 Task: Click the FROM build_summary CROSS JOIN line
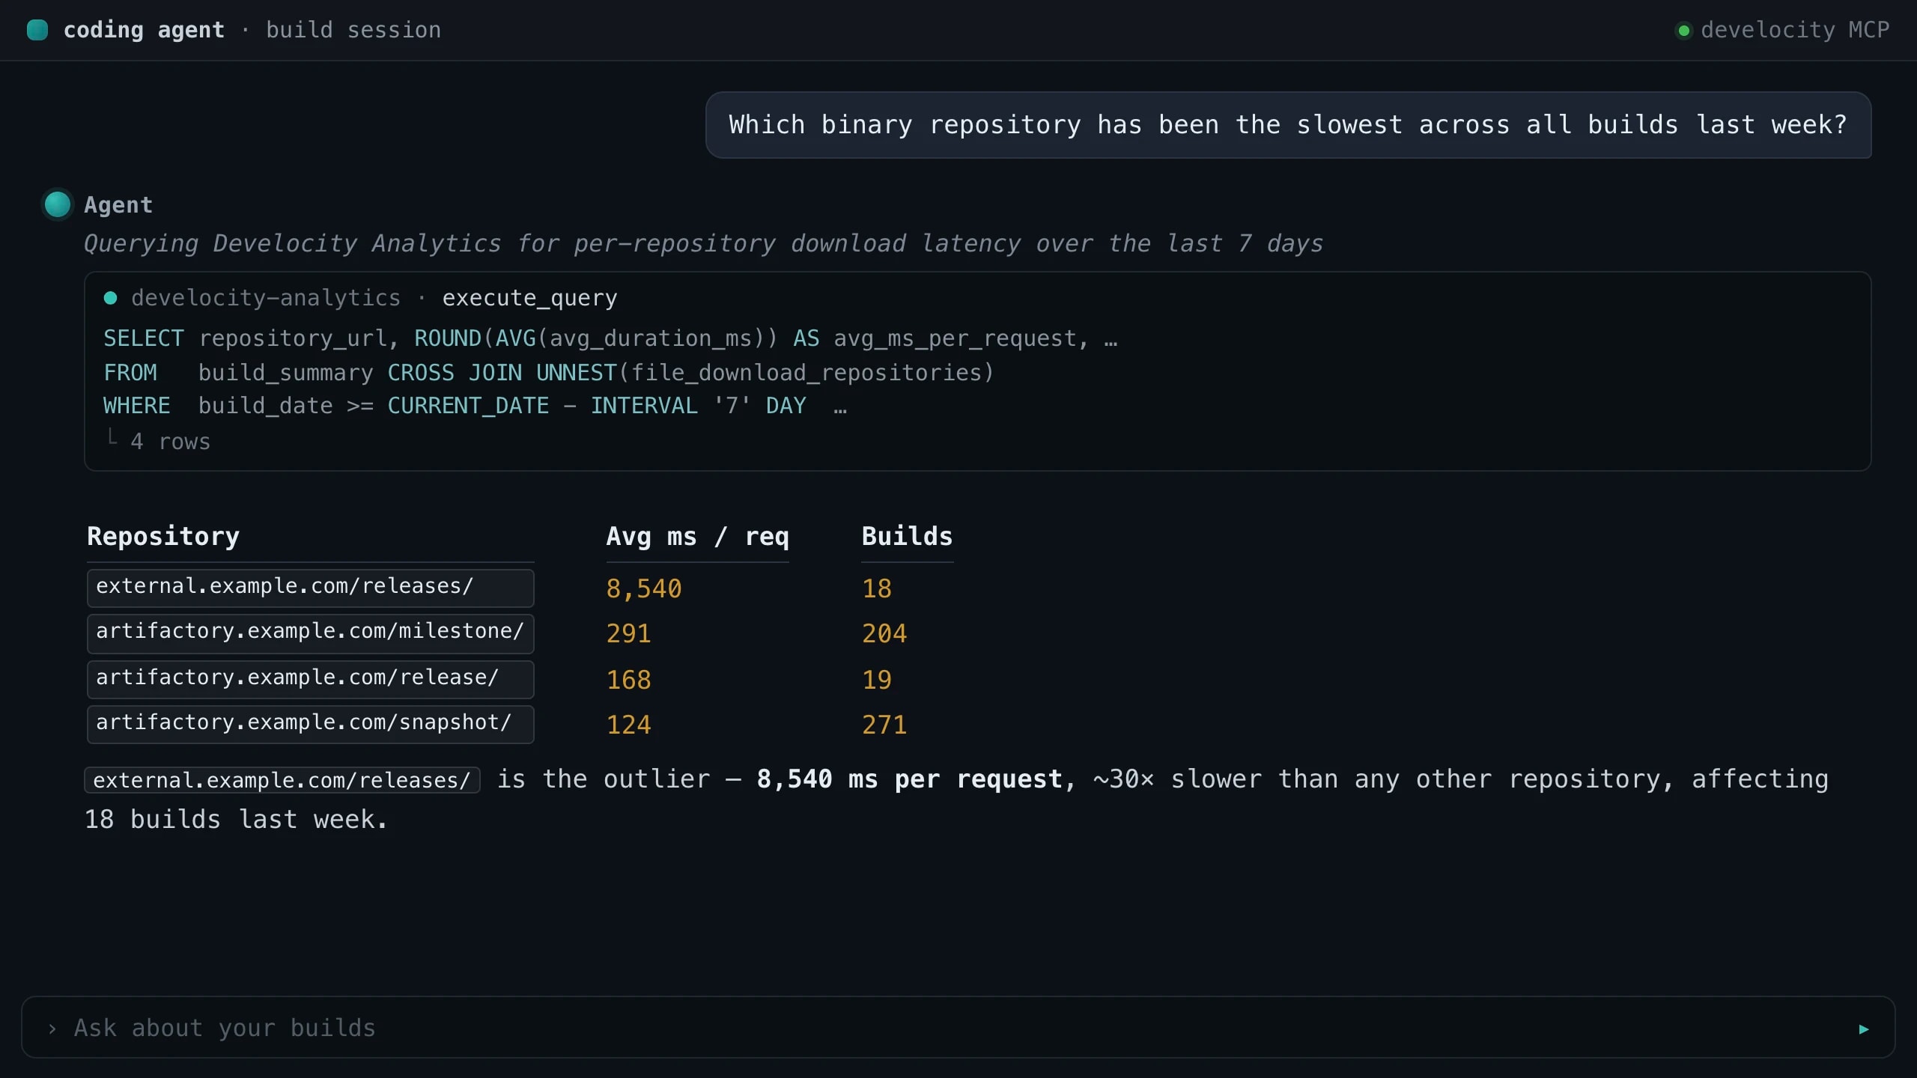(548, 372)
